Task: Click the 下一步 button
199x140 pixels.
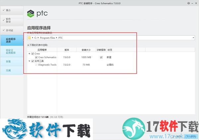Action: pyautogui.click(x=191, y=137)
